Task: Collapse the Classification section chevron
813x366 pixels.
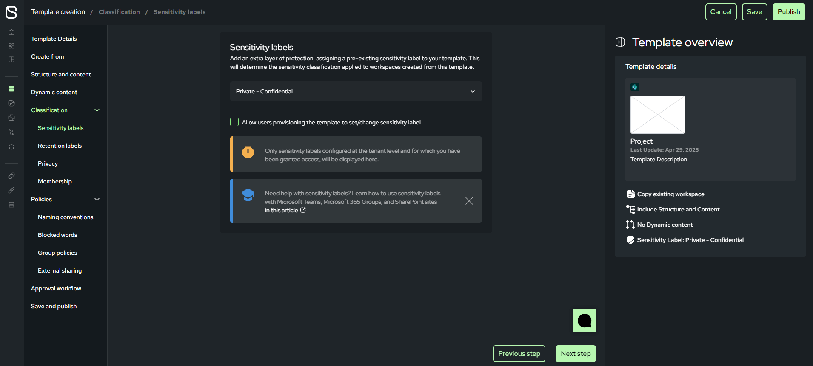Action: click(97, 110)
